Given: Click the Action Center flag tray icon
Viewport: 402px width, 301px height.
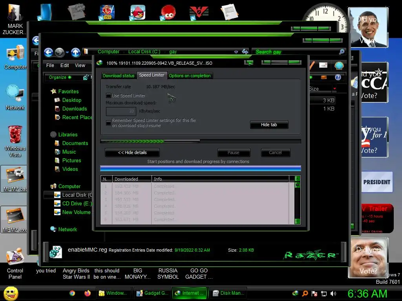Looking at the screenshot, I should (314, 294).
